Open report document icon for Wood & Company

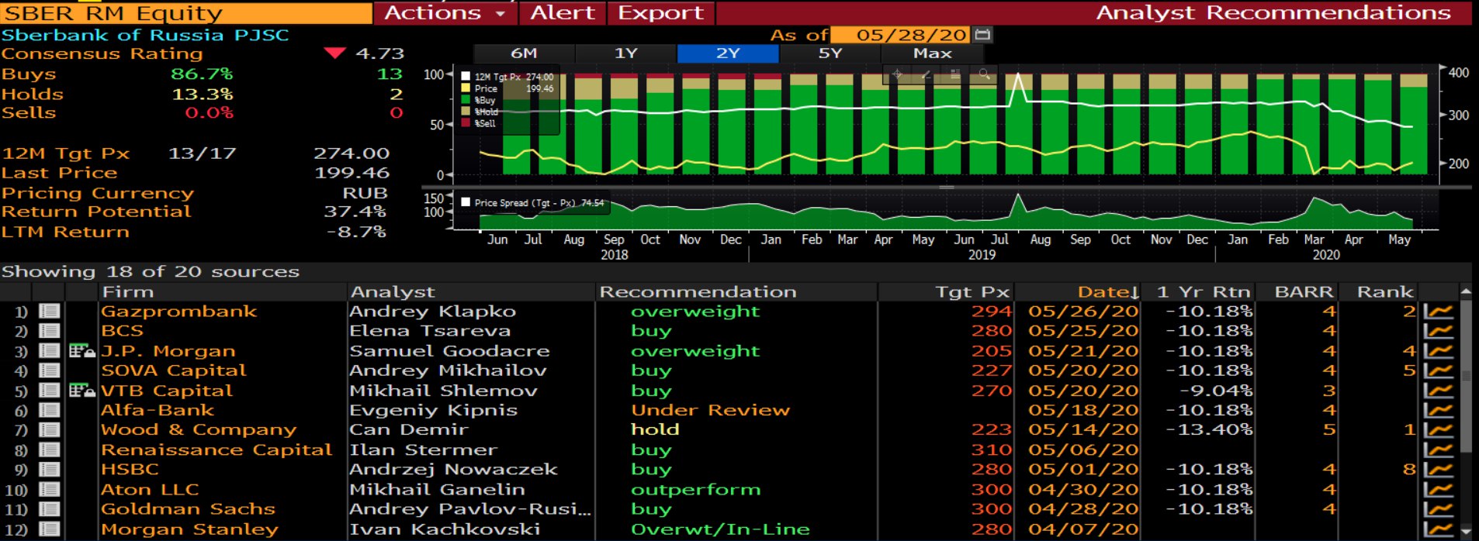(50, 430)
